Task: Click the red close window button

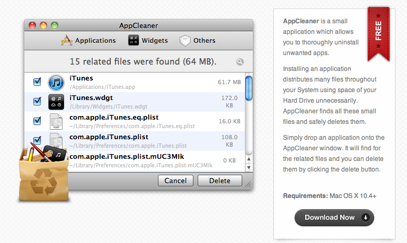Action: [x=32, y=25]
